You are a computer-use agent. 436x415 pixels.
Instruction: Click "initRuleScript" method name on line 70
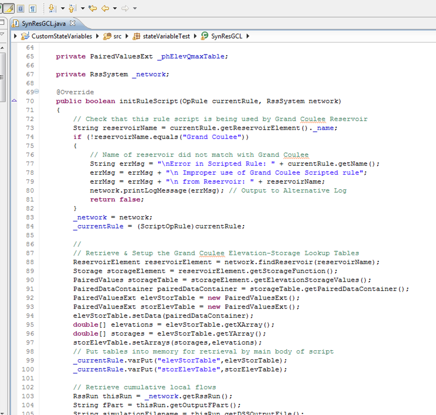[x=149, y=101]
